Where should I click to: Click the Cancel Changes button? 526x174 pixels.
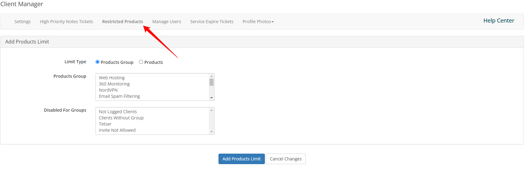286,159
